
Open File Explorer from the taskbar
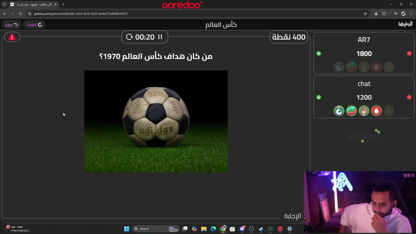(204, 229)
